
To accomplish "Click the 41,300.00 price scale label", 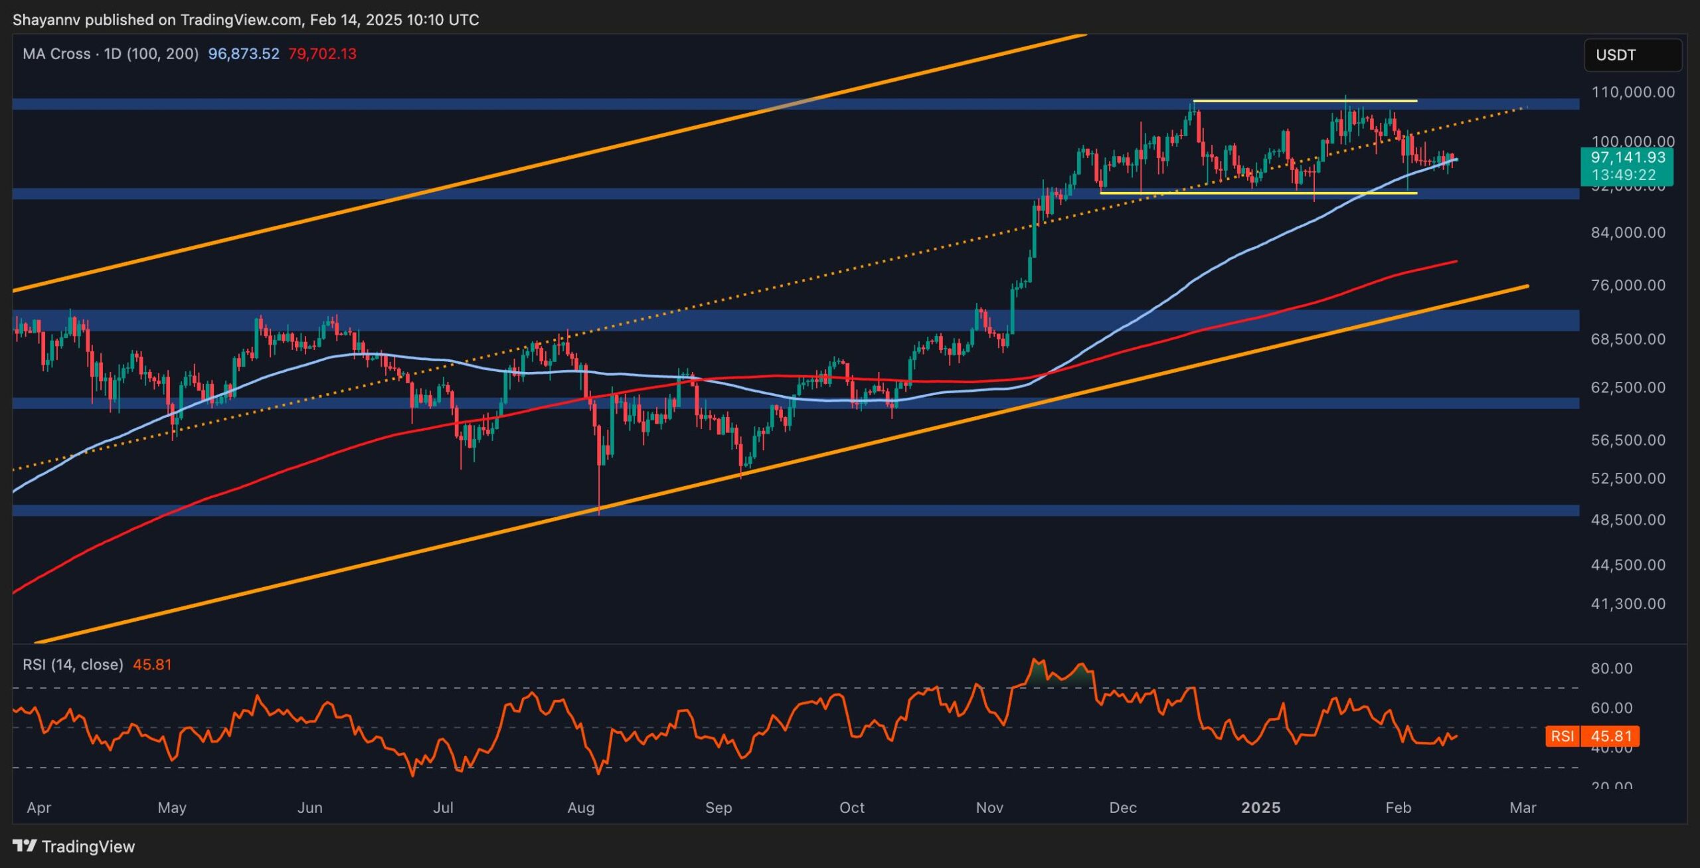I will pyautogui.click(x=1628, y=604).
